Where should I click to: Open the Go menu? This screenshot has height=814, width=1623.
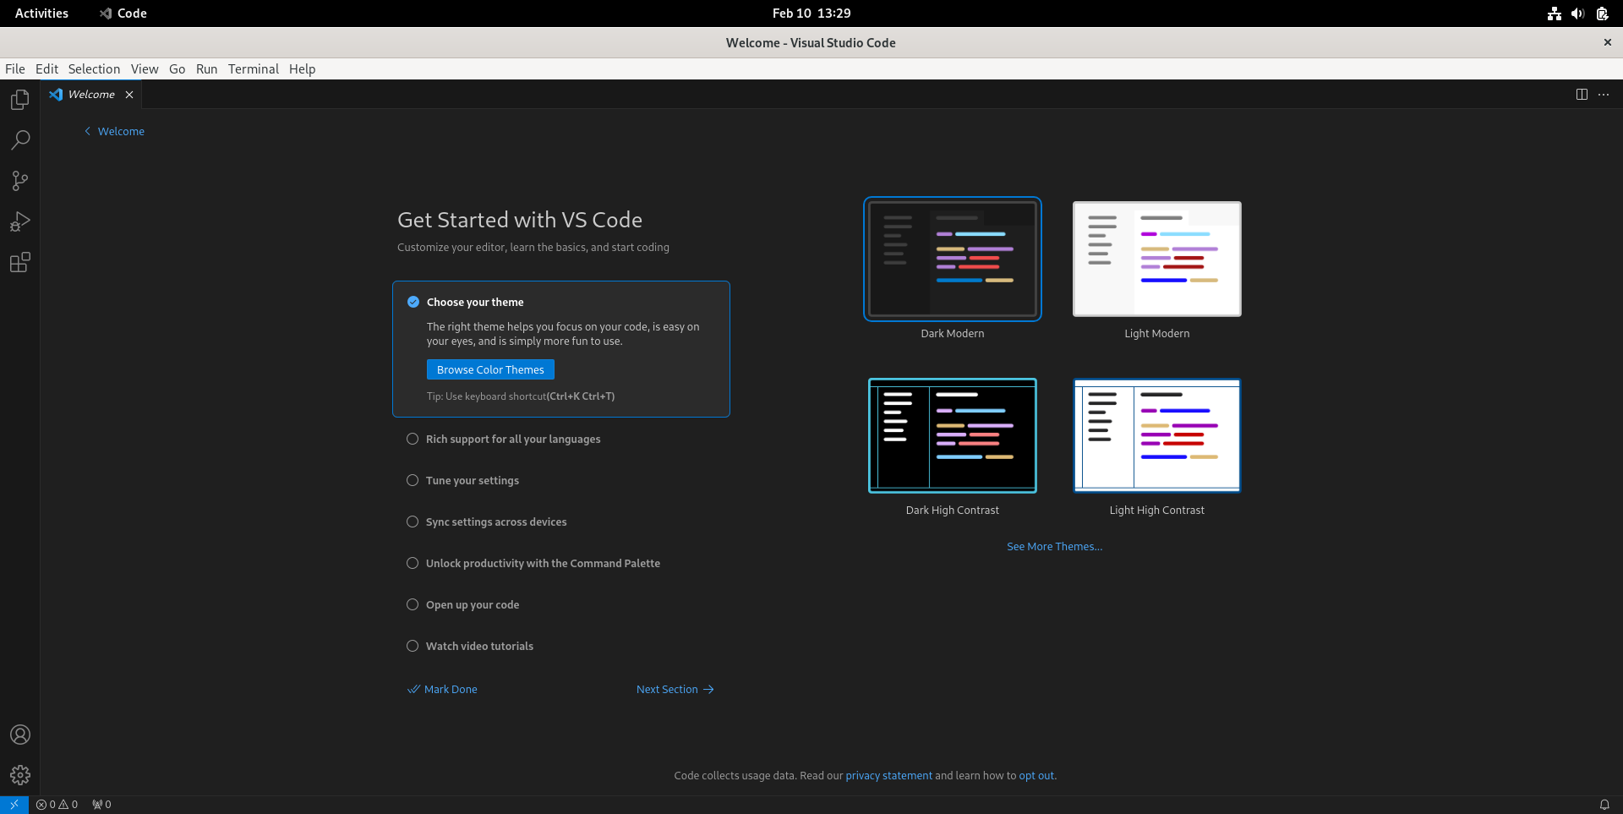pos(177,69)
